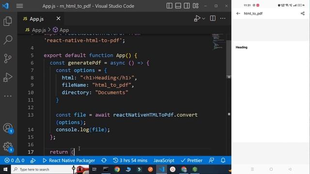Open the notifications bell
The width and height of the screenshot is (310, 174).
(223, 160)
